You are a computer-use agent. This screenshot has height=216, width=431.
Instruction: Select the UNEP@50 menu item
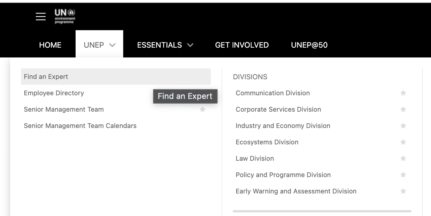click(309, 45)
